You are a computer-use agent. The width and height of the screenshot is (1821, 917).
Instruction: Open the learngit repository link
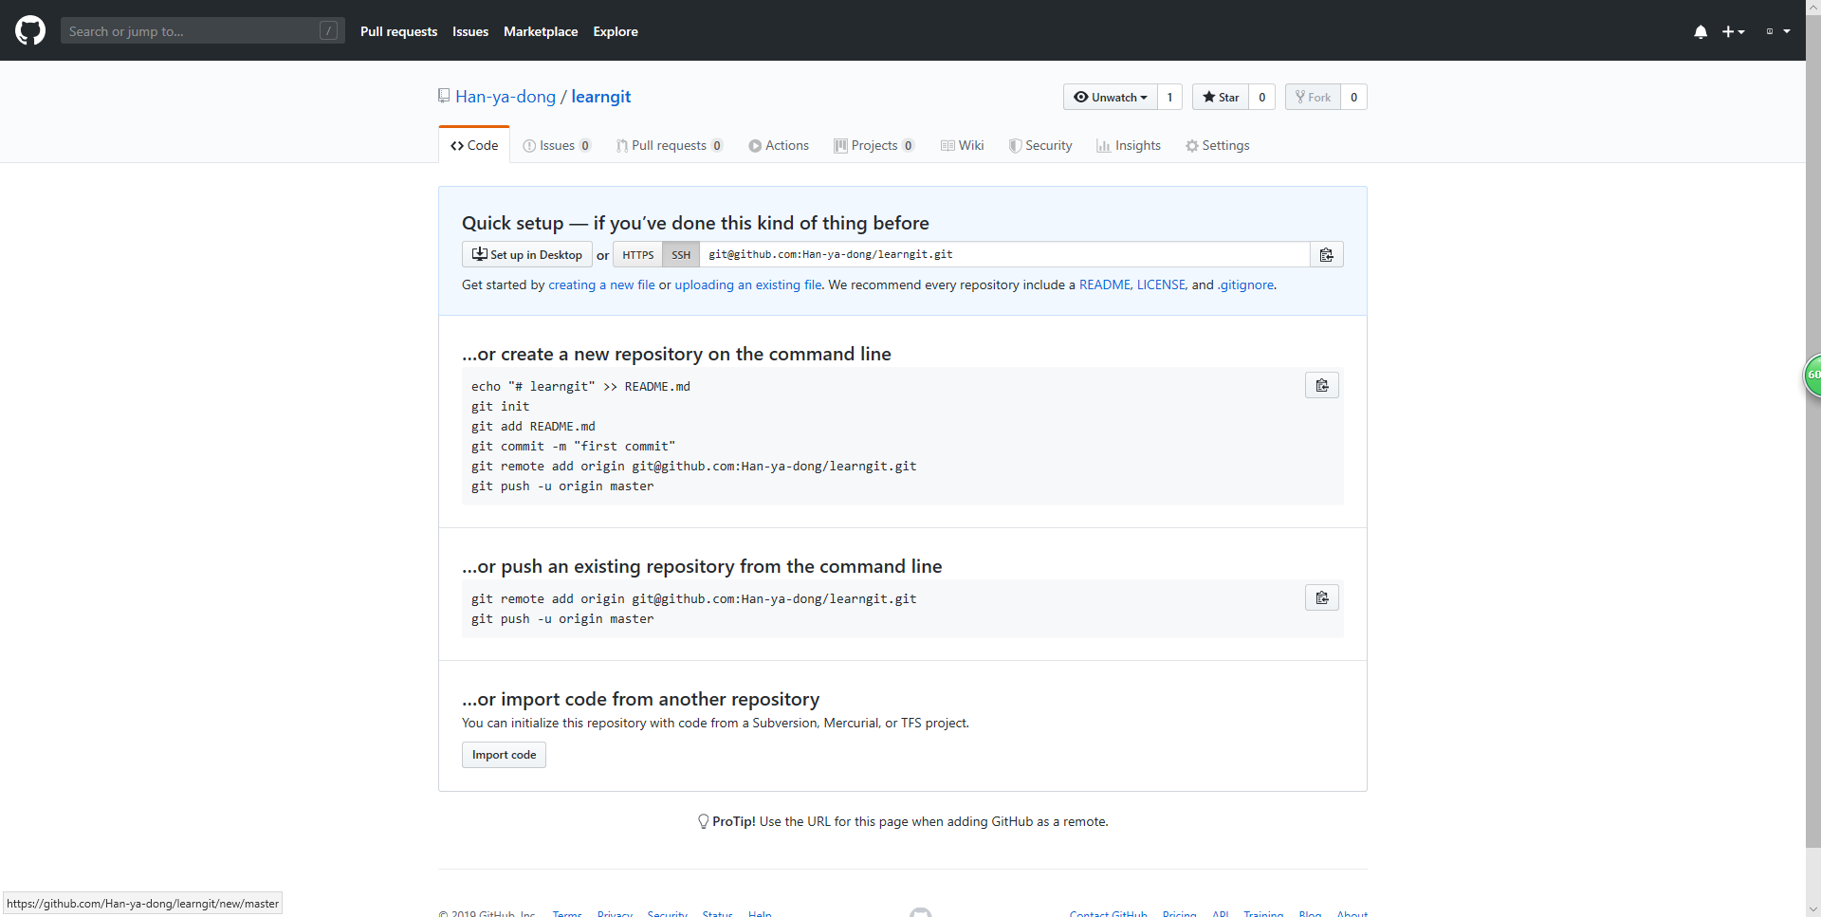(x=601, y=97)
